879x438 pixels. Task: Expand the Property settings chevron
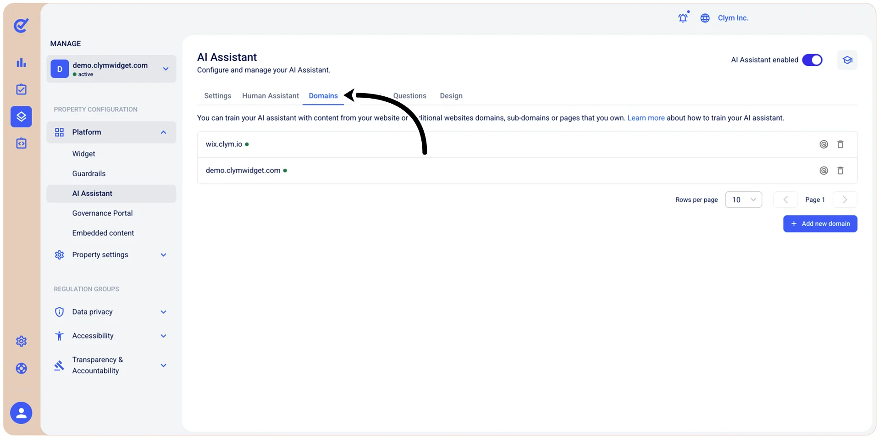163,255
